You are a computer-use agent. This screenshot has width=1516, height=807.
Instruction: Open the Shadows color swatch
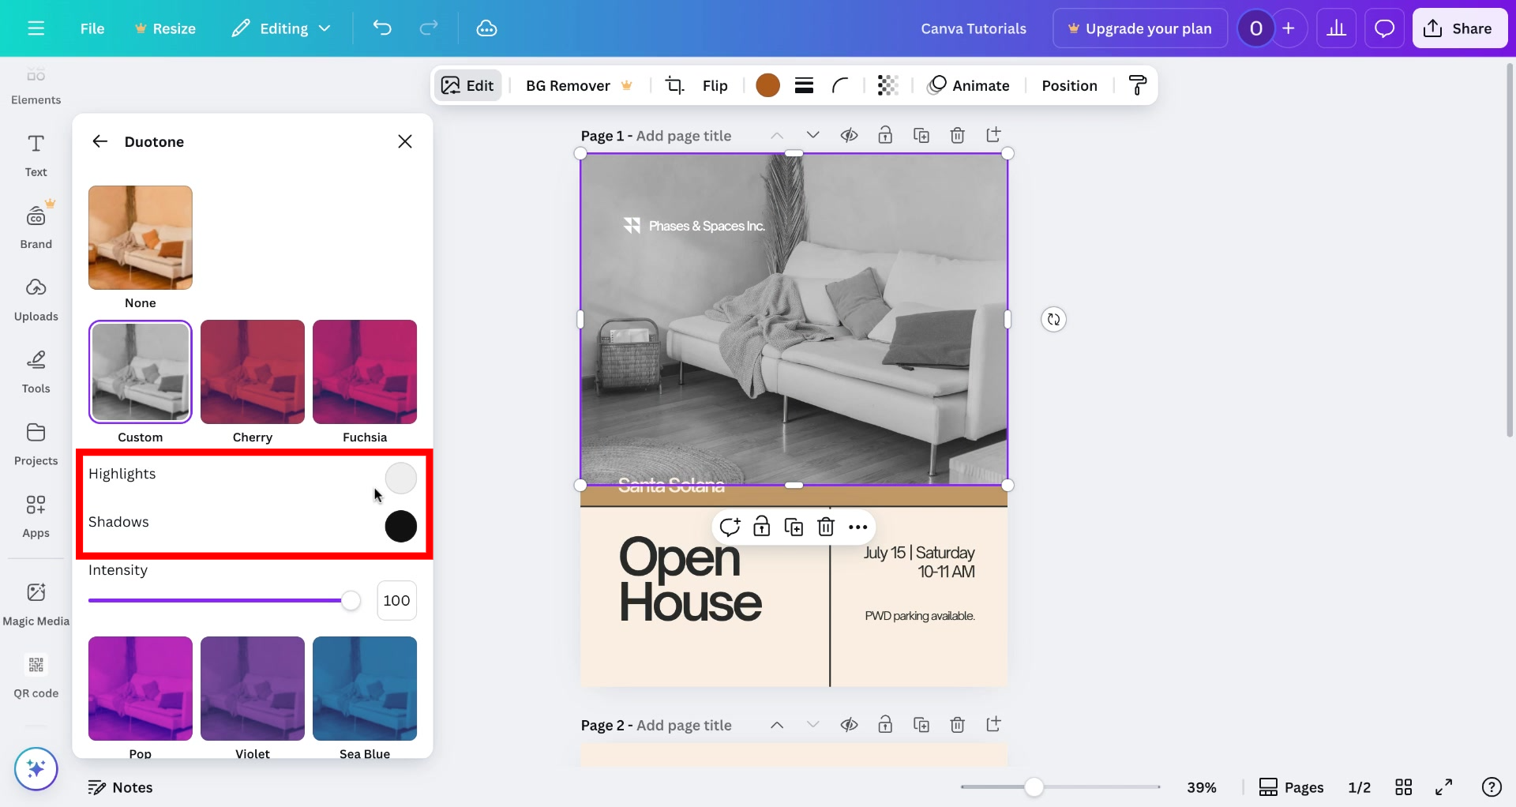(x=400, y=527)
